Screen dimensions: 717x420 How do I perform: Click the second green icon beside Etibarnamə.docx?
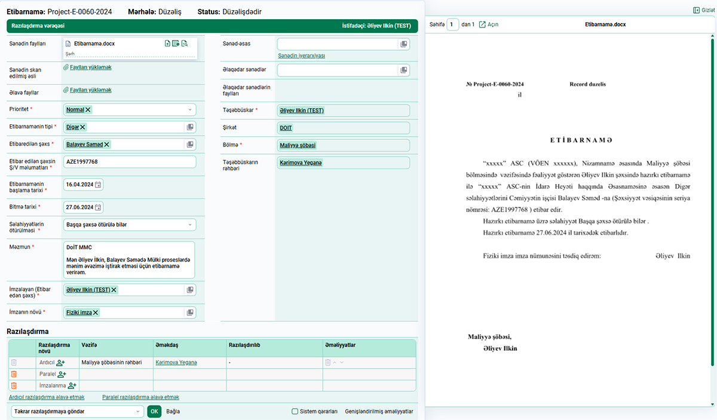tap(176, 43)
